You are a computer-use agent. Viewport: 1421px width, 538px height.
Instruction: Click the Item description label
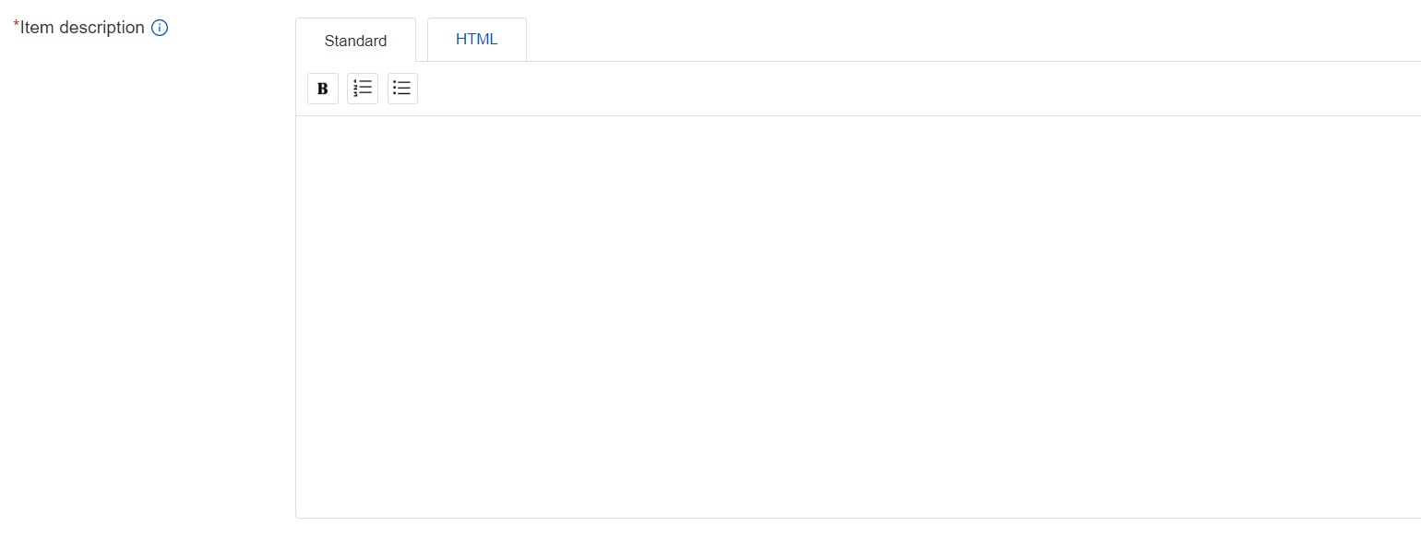81,28
